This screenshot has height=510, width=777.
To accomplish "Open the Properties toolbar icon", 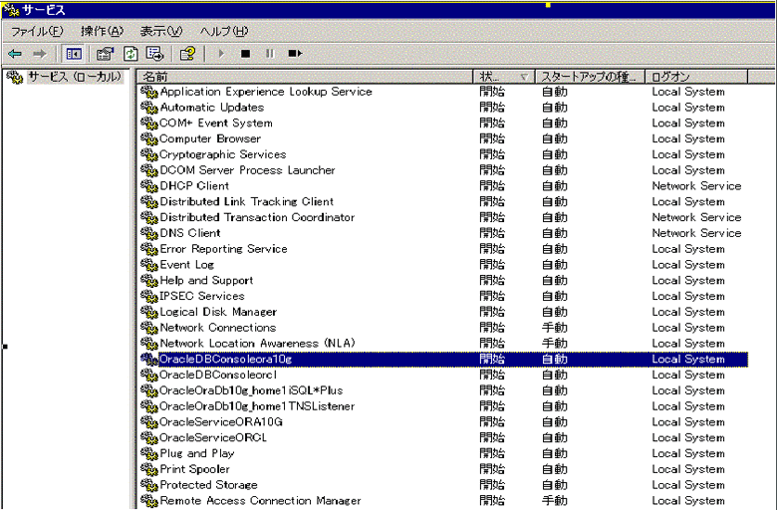I will click(x=105, y=54).
